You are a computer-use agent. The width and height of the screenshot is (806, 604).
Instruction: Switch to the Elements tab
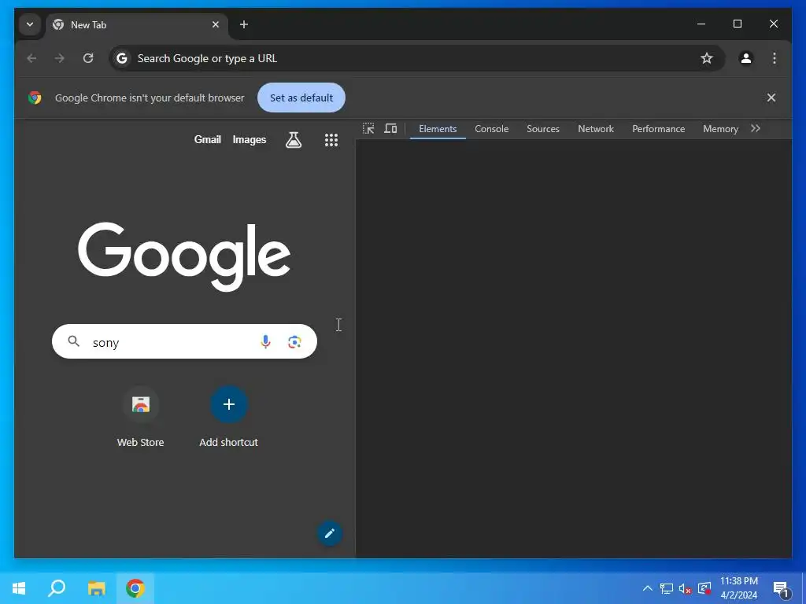click(438, 129)
